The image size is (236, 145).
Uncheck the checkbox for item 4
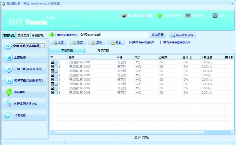(53, 75)
